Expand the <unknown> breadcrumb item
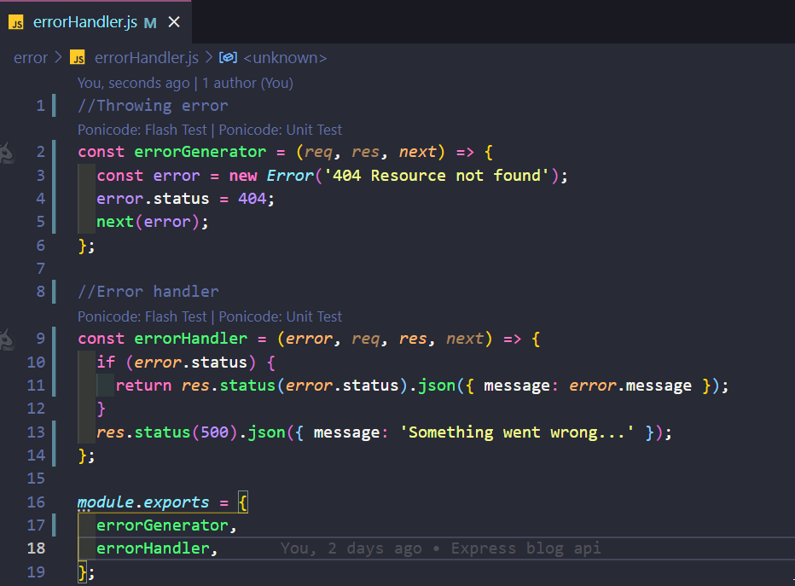The image size is (795, 586). coord(284,57)
